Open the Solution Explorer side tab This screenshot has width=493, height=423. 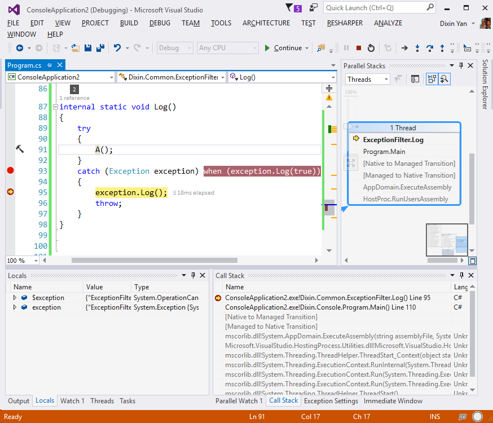(x=485, y=84)
